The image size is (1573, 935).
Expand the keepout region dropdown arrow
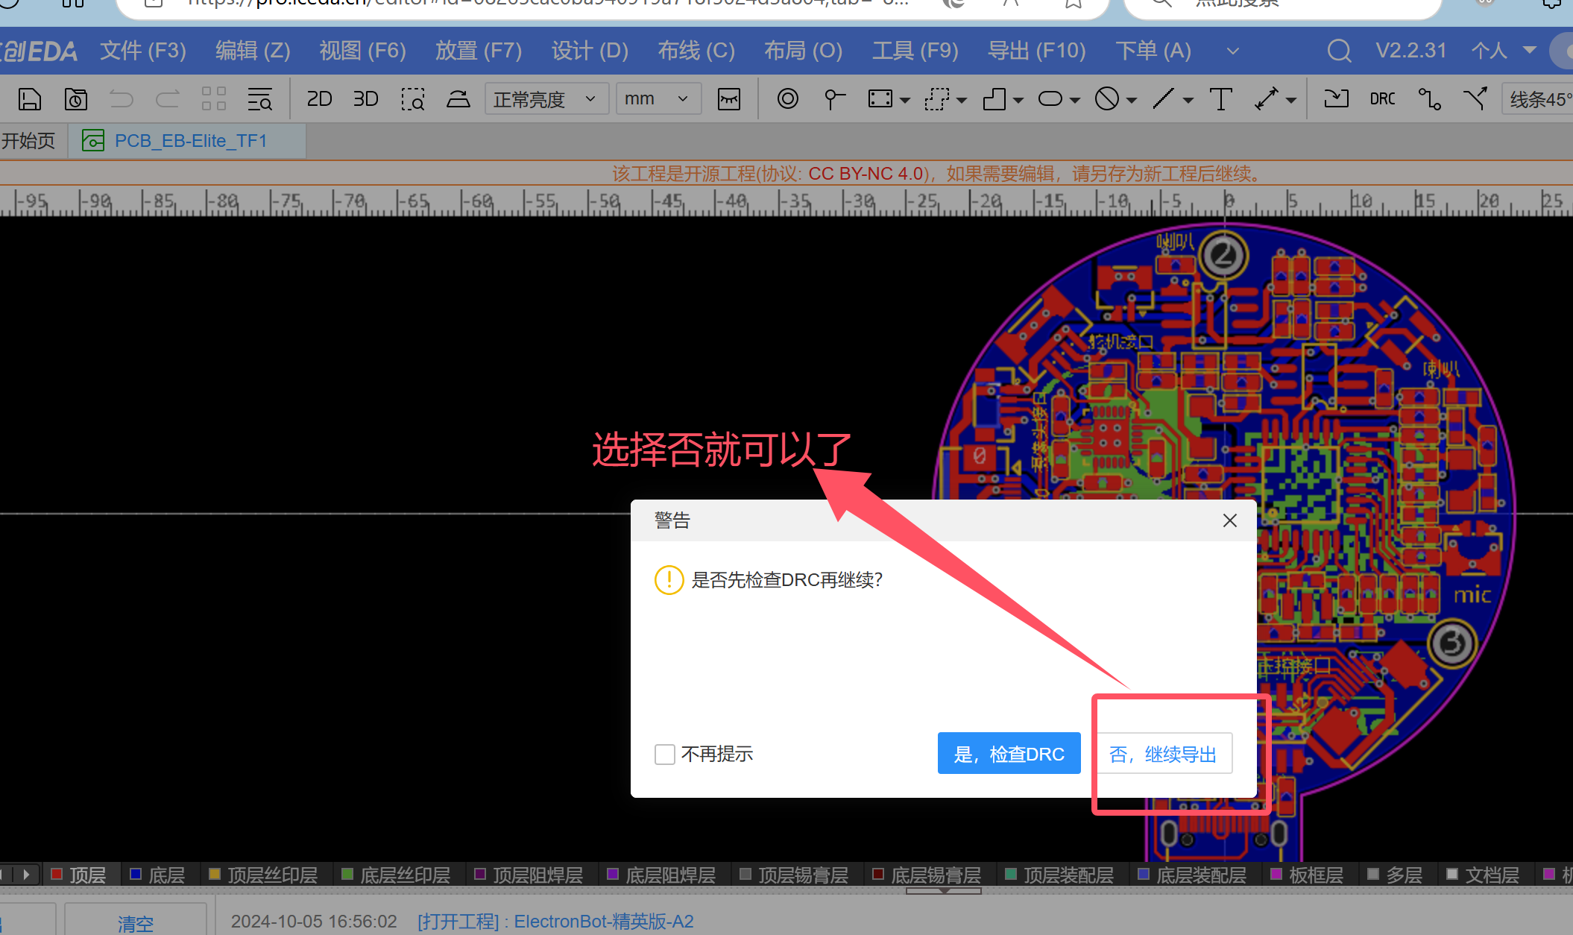pyautogui.click(x=962, y=100)
